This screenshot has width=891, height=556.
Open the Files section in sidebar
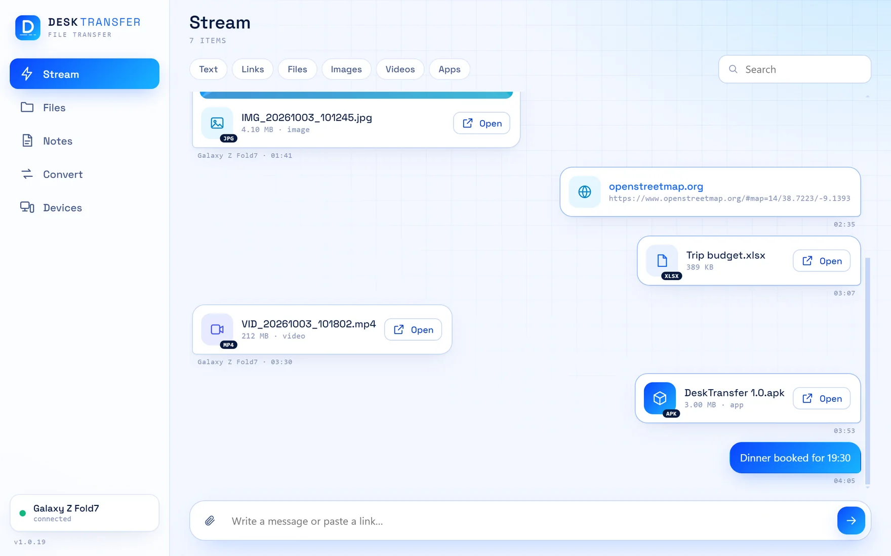[x=85, y=107]
